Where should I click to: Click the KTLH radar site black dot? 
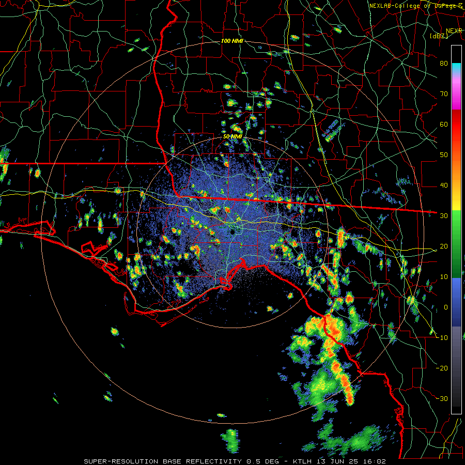(x=233, y=231)
